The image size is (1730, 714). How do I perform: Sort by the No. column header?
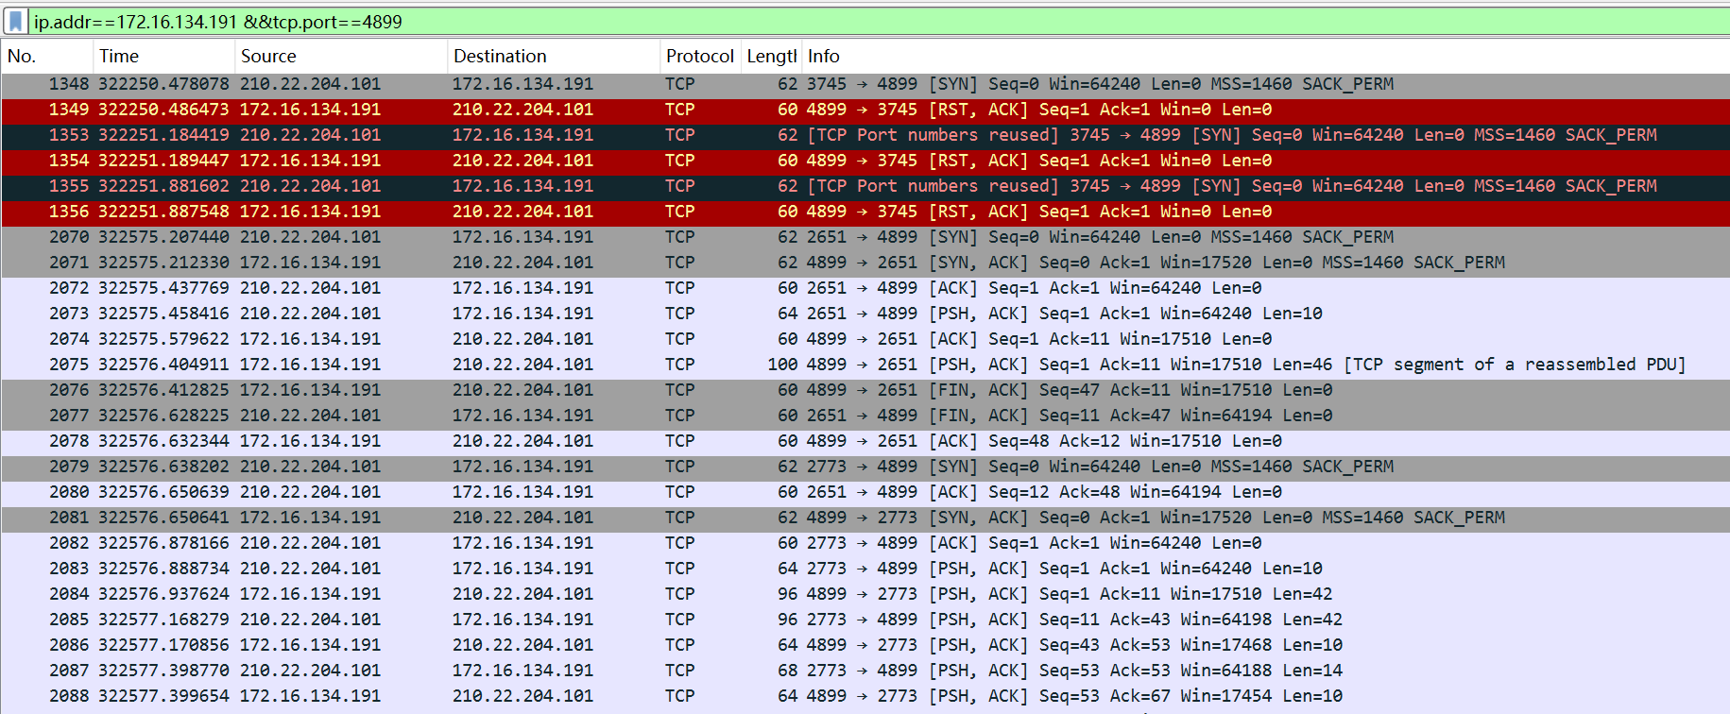47,56
